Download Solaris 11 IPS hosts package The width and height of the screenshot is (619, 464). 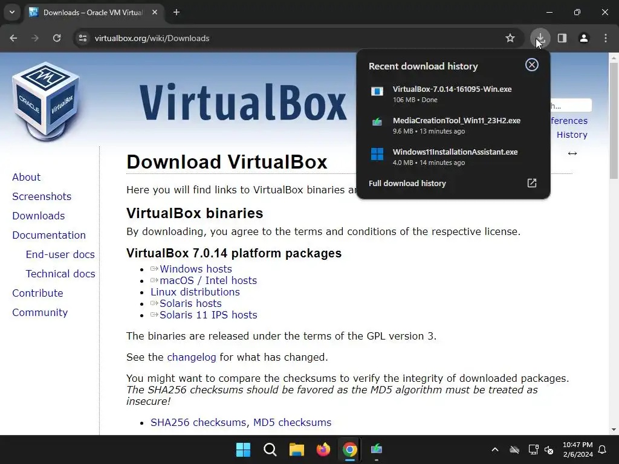tap(208, 315)
